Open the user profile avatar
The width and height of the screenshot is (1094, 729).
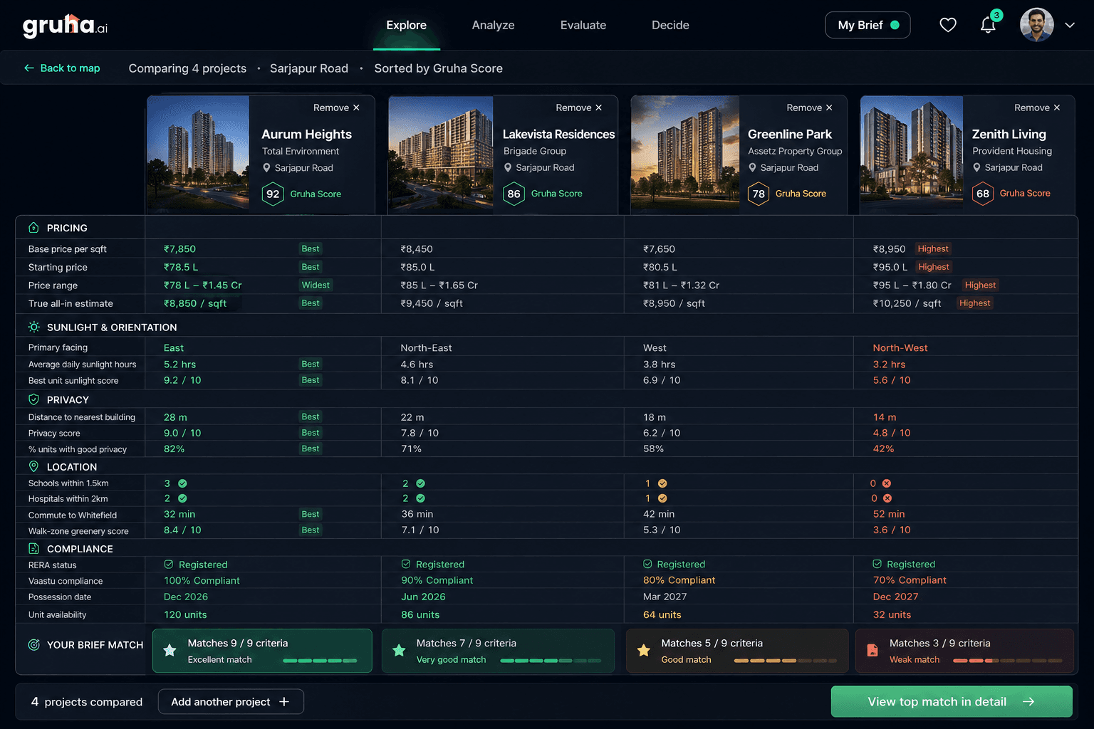point(1036,25)
